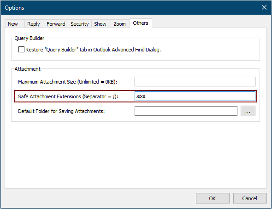272x209 pixels.
Task: Confirm settings with the OK button
Action: coord(213,198)
